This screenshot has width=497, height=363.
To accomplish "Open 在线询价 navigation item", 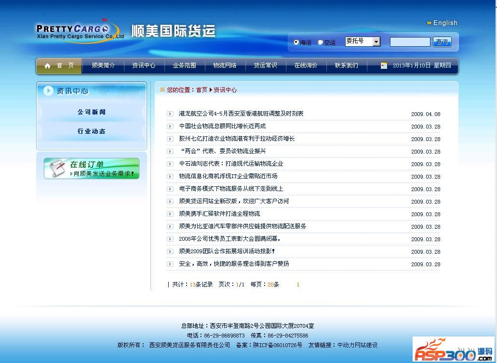I will [x=306, y=65].
